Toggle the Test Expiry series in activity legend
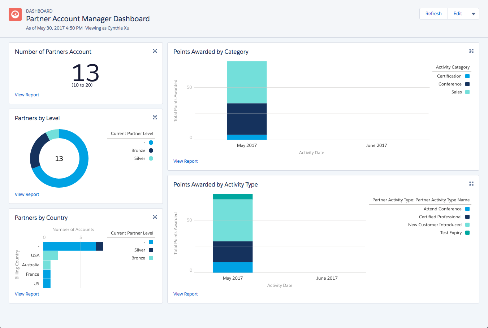 point(468,232)
